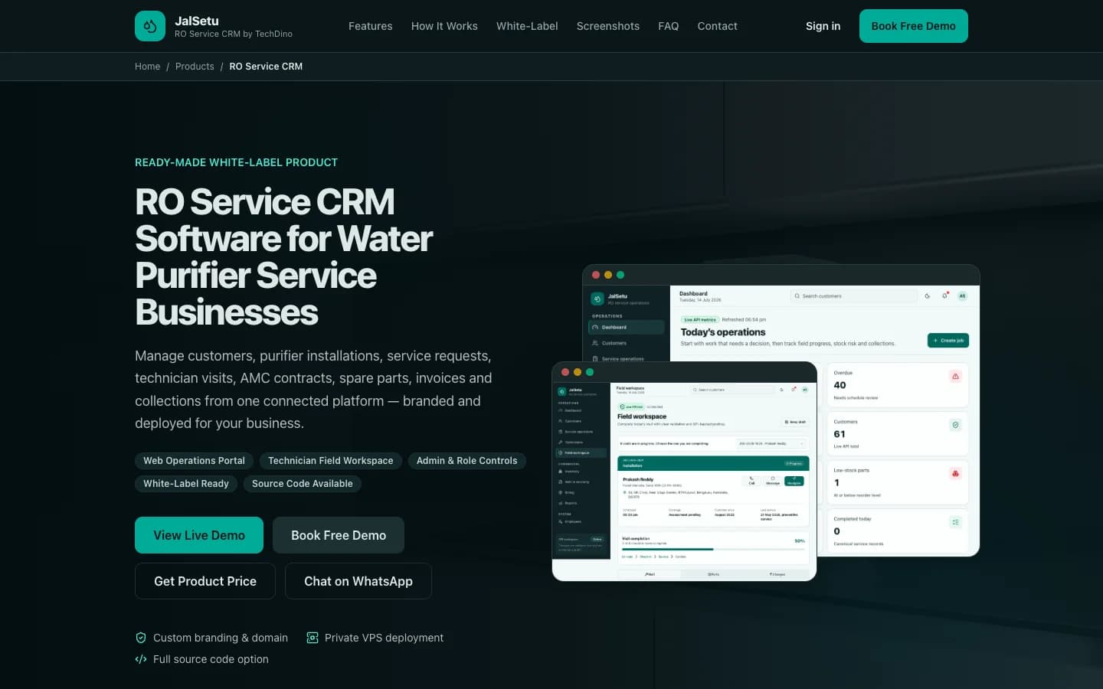Go to Home in the breadcrumb
Screen dimensions: 1103x689
click(148, 67)
